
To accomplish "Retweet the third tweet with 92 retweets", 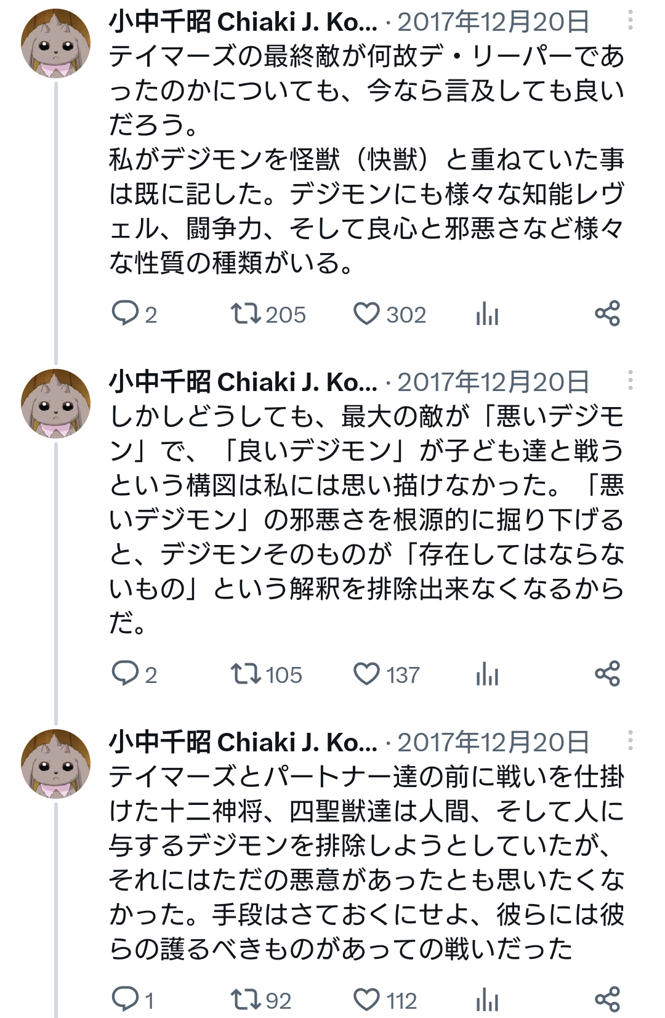I will (x=246, y=999).
